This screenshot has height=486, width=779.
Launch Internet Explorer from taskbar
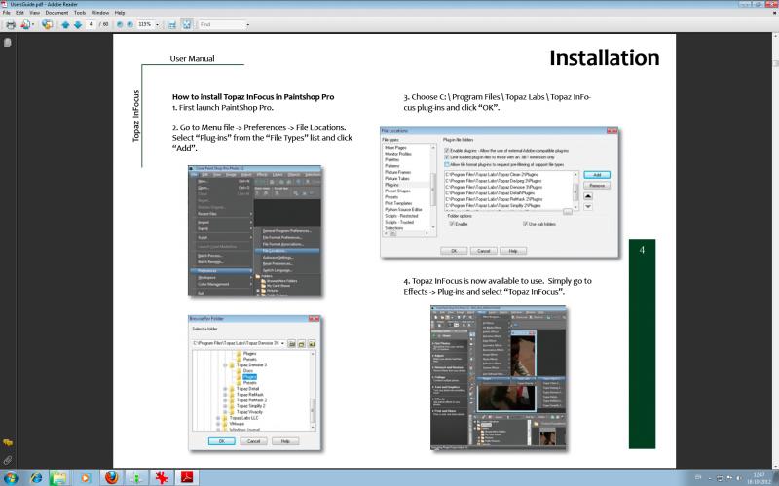coord(36,478)
